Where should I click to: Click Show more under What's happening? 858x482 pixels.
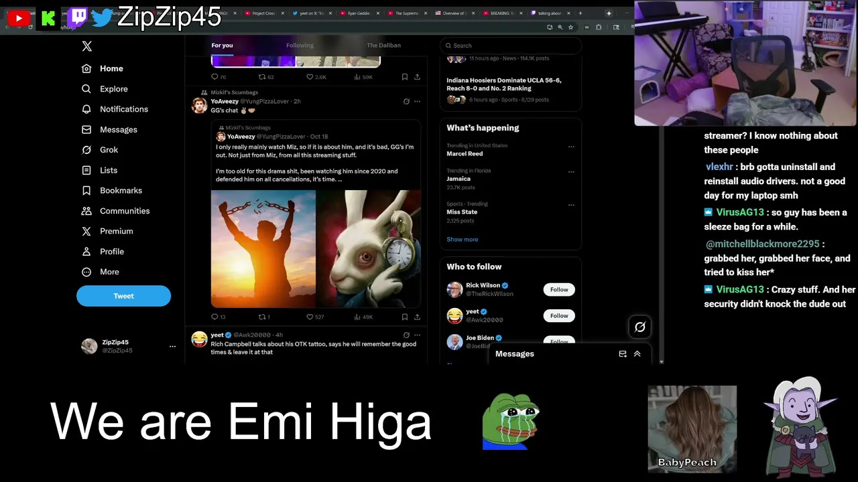(463, 240)
